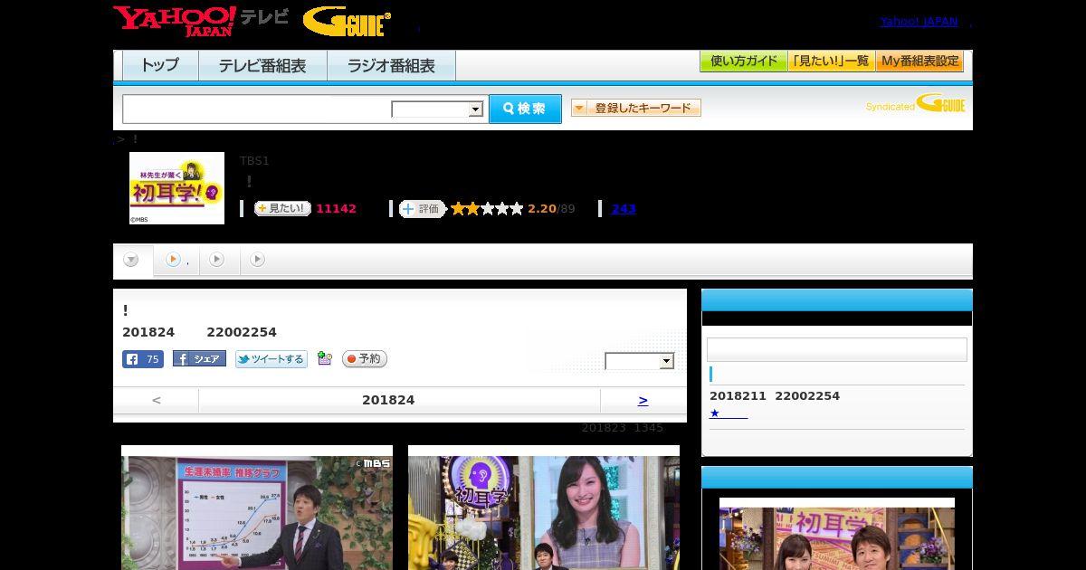Open 使い方ガイド page

[743, 62]
